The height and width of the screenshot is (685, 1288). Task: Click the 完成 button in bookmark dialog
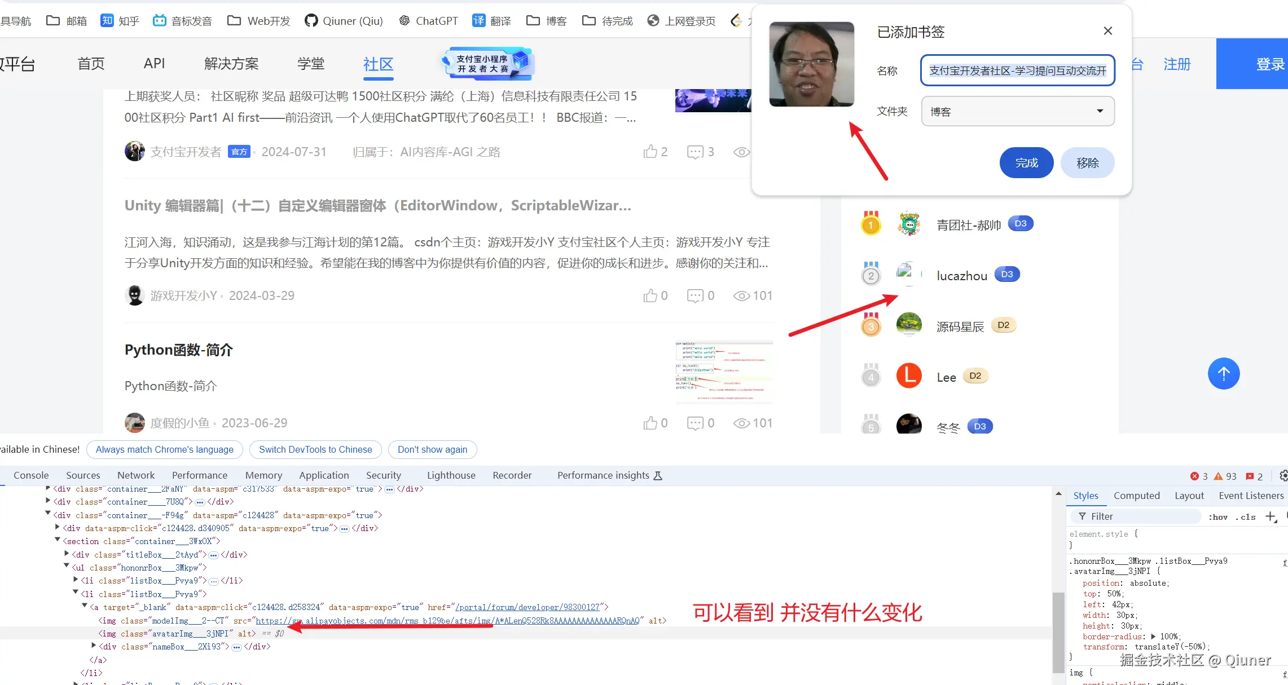(1026, 163)
